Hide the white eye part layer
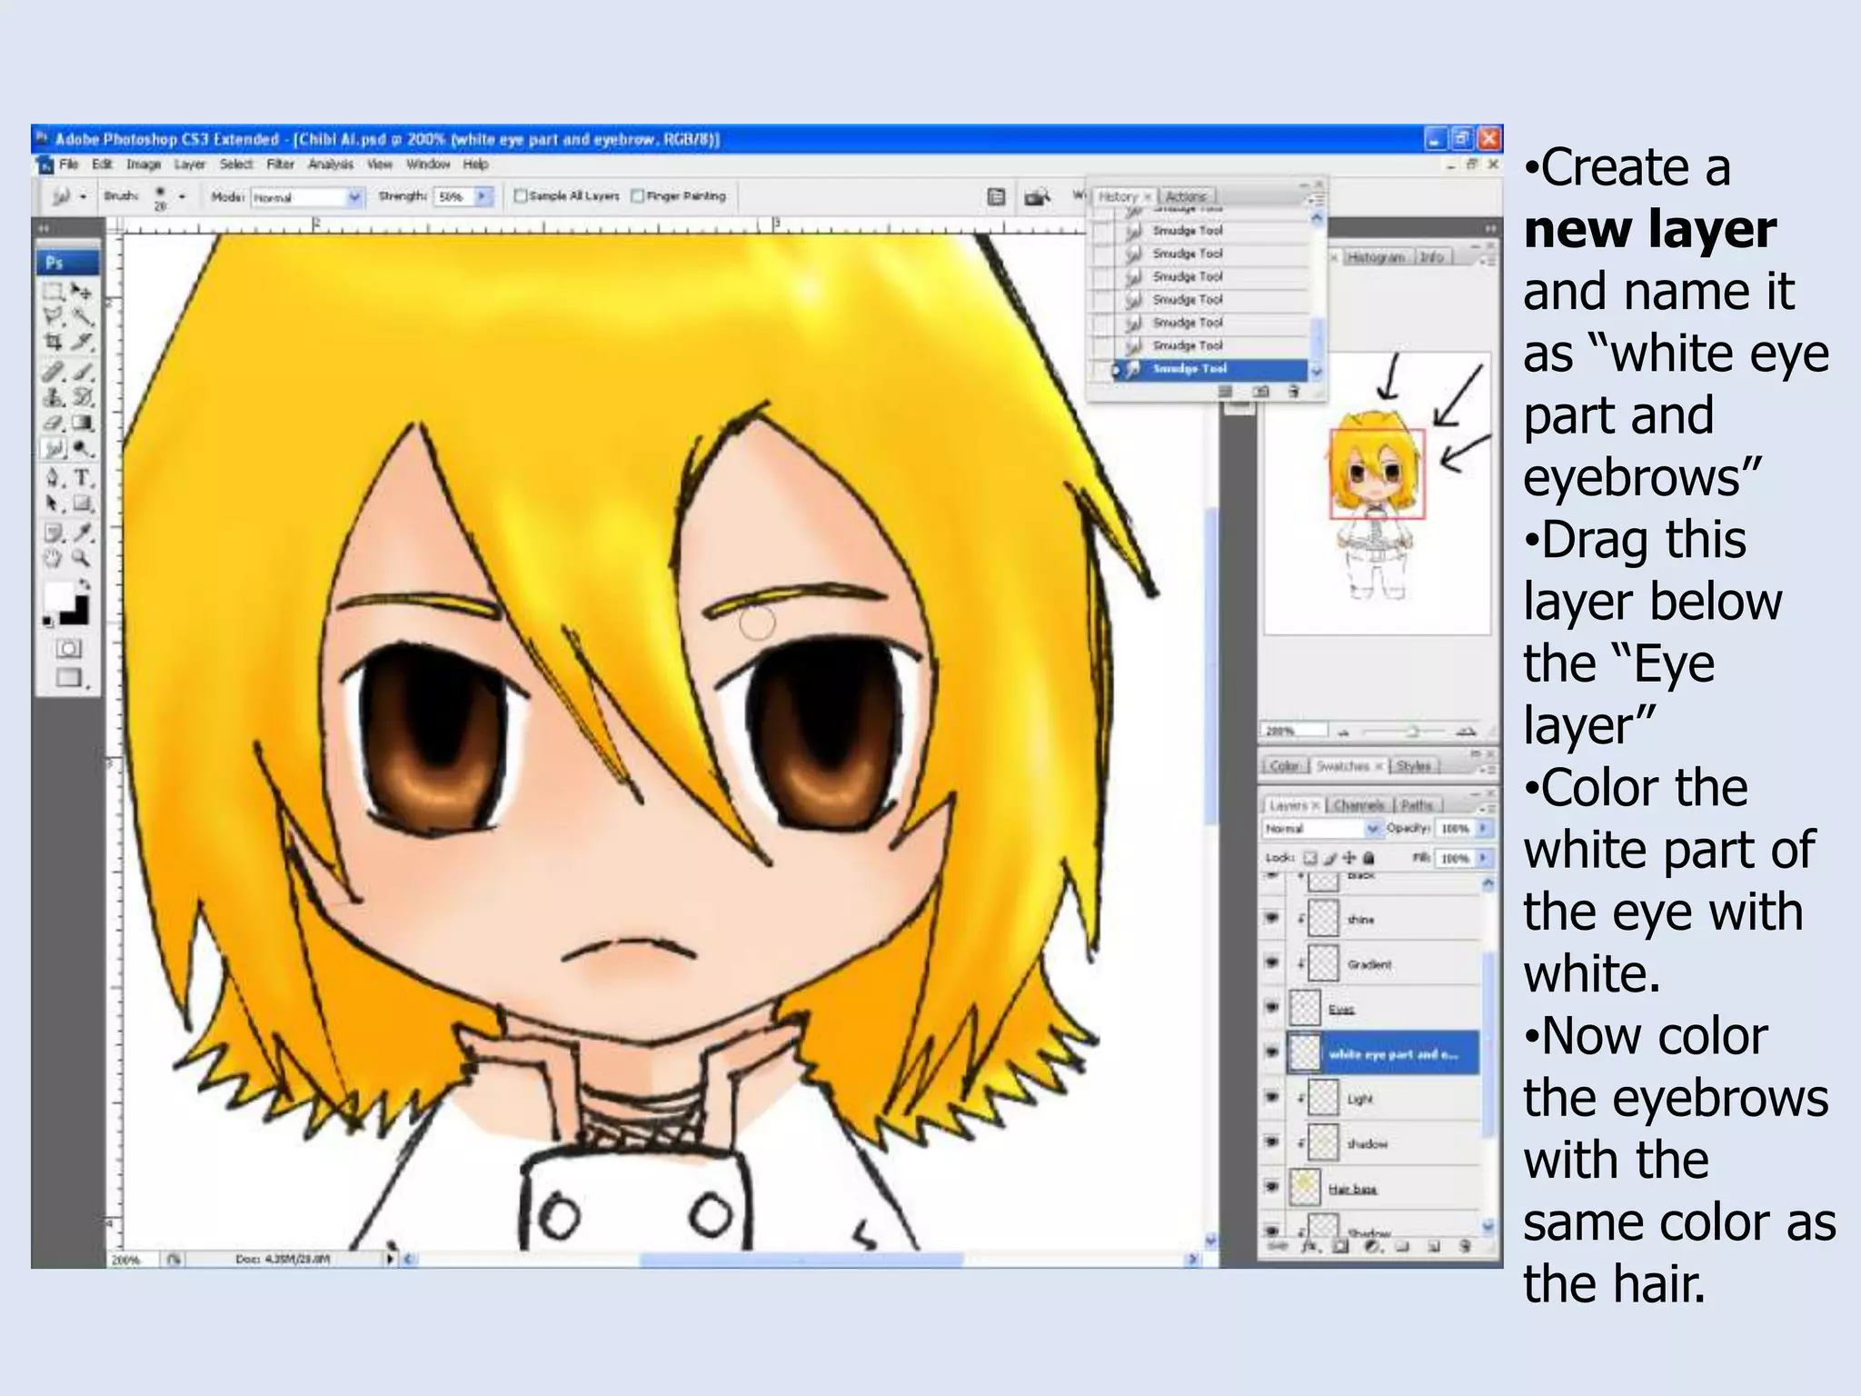Screen dimensions: 1861x1396 (1272, 1052)
